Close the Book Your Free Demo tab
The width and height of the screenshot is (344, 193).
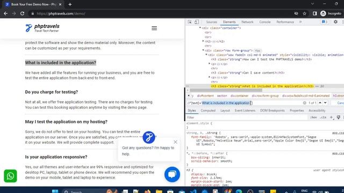point(60,4)
